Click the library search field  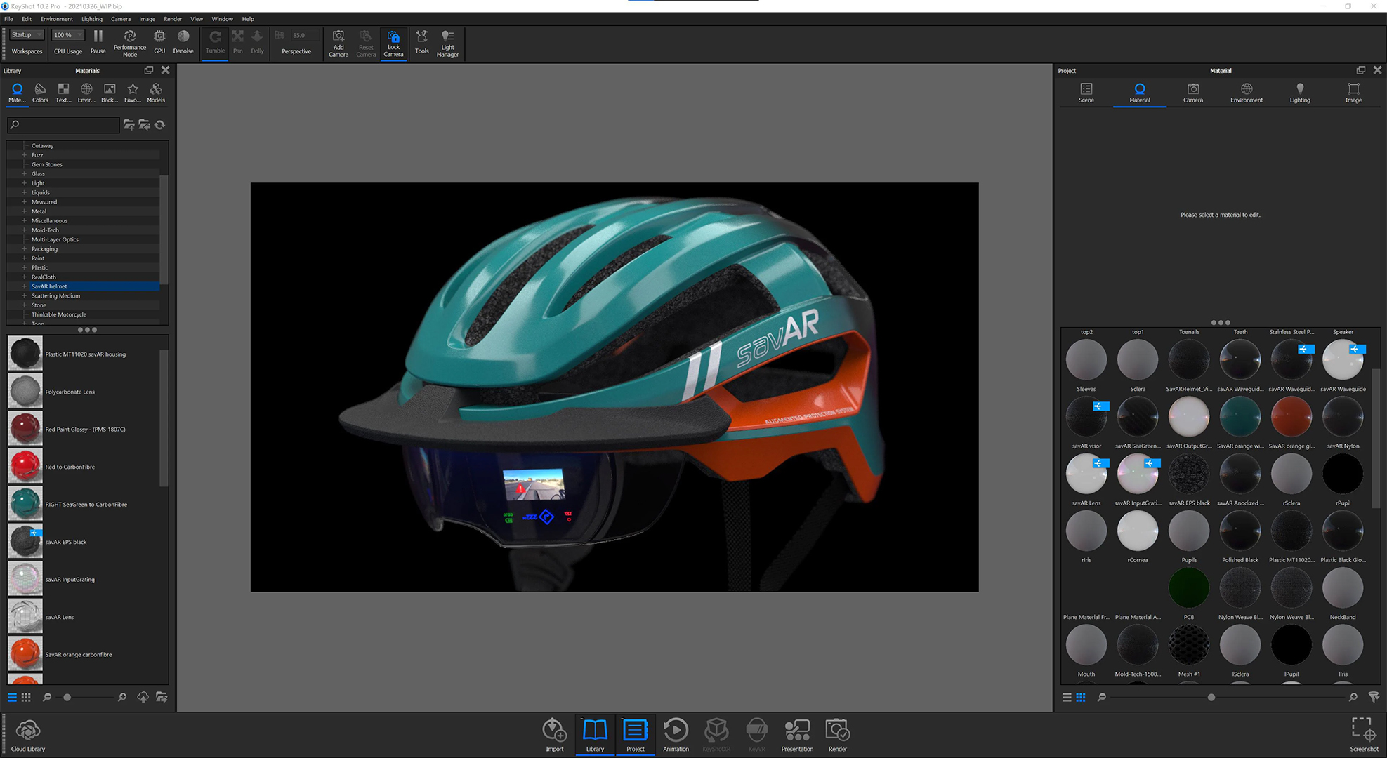click(63, 125)
